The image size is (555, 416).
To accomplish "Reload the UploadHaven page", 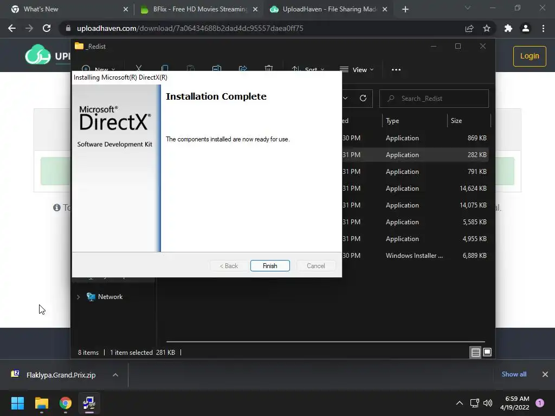I will 47,28.
